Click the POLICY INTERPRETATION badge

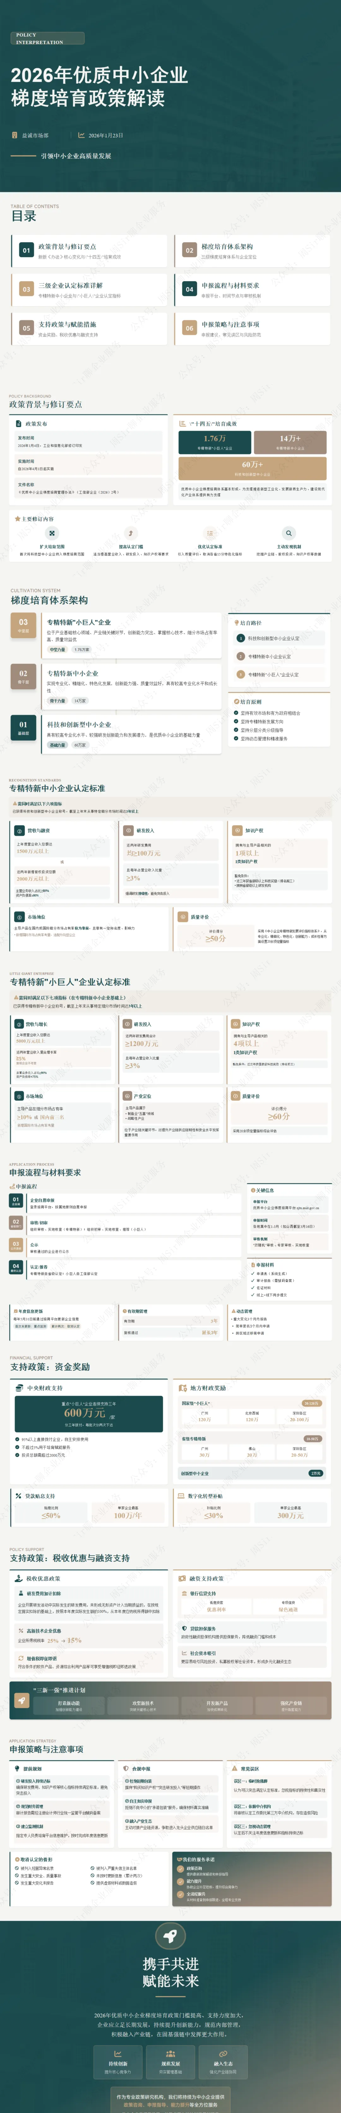pyautogui.click(x=48, y=39)
